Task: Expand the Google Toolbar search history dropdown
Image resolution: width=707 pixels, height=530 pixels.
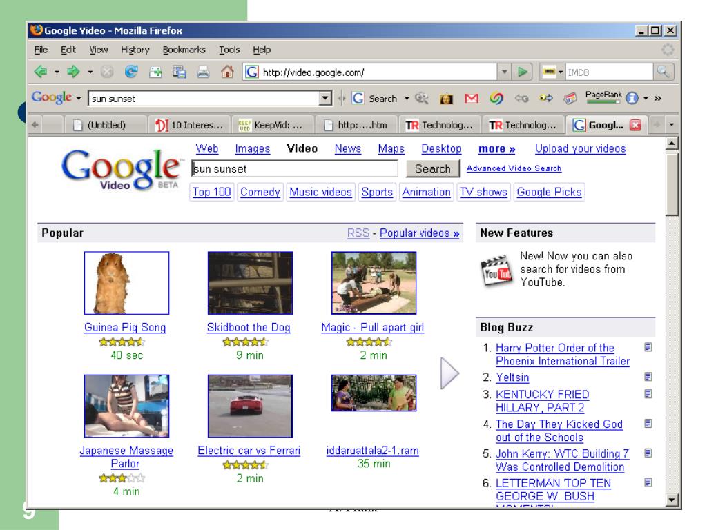Action: coord(325,98)
